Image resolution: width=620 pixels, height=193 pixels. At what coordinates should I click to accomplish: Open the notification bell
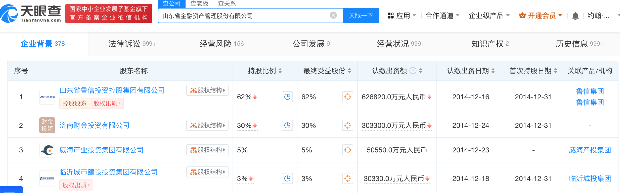click(575, 16)
